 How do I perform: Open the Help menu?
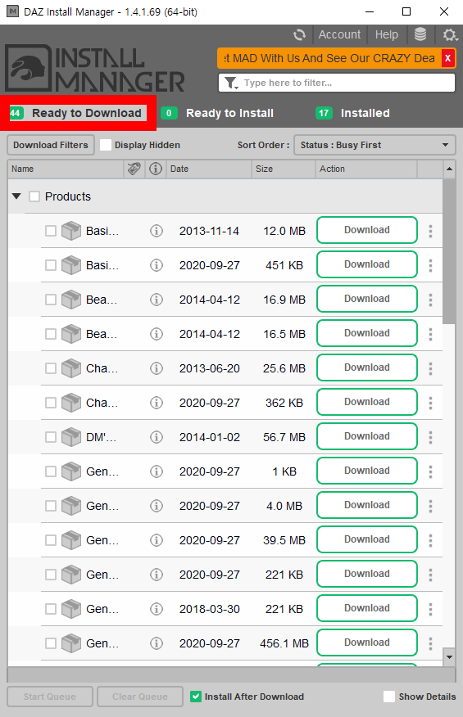click(x=387, y=34)
